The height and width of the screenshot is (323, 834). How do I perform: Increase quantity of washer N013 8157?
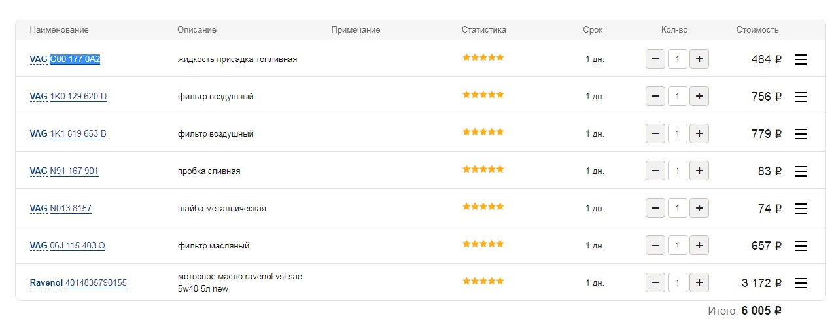(699, 209)
